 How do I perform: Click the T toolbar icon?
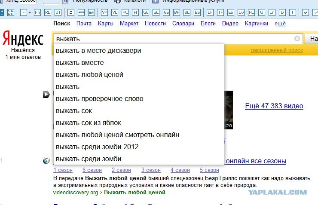(x=293, y=12)
